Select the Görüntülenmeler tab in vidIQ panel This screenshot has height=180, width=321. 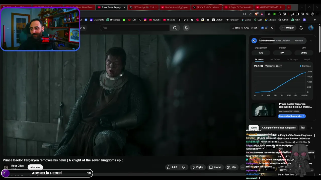(x=267, y=40)
